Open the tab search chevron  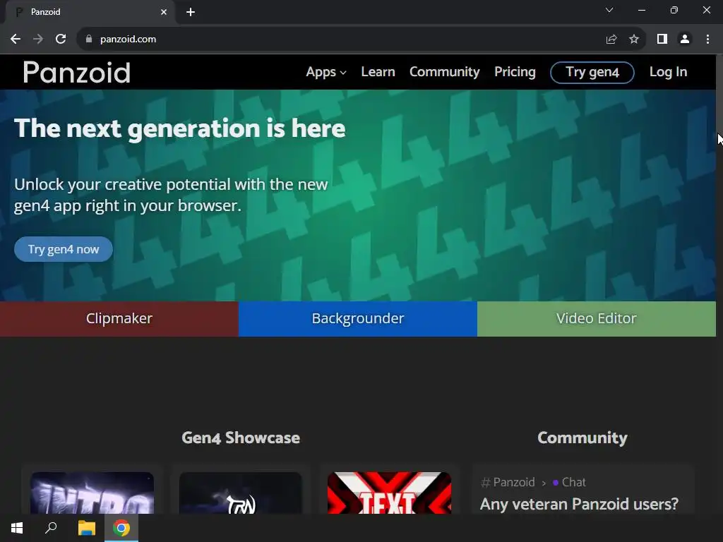pos(609,10)
